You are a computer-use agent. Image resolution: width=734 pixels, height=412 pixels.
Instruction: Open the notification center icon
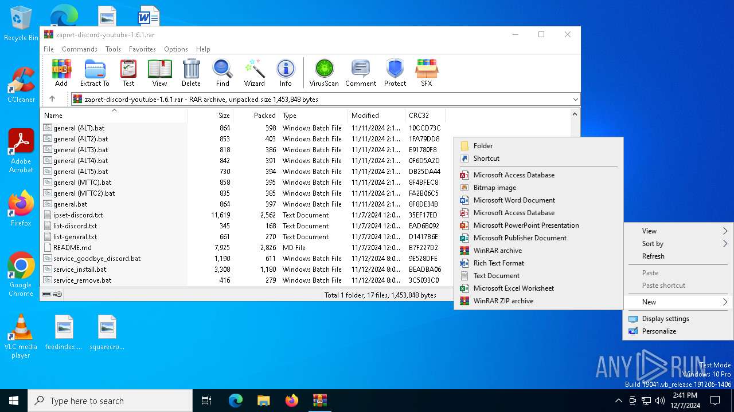click(715, 401)
